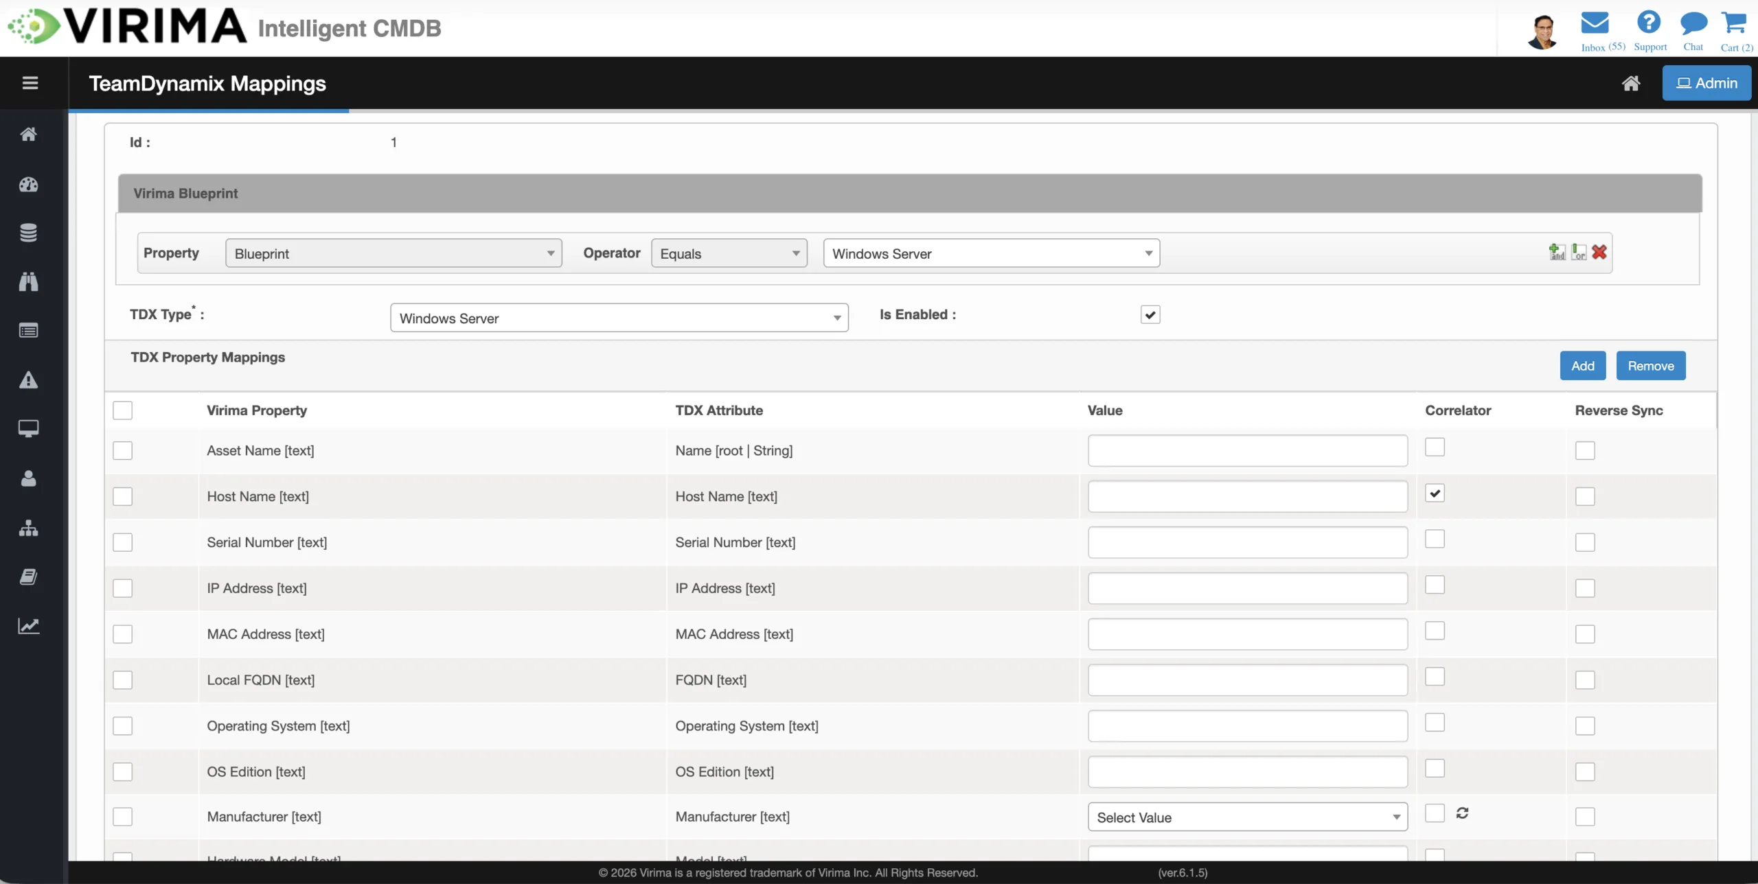This screenshot has width=1758, height=884.
Task: Delete the blueprint condition with red X
Action: coord(1599,253)
